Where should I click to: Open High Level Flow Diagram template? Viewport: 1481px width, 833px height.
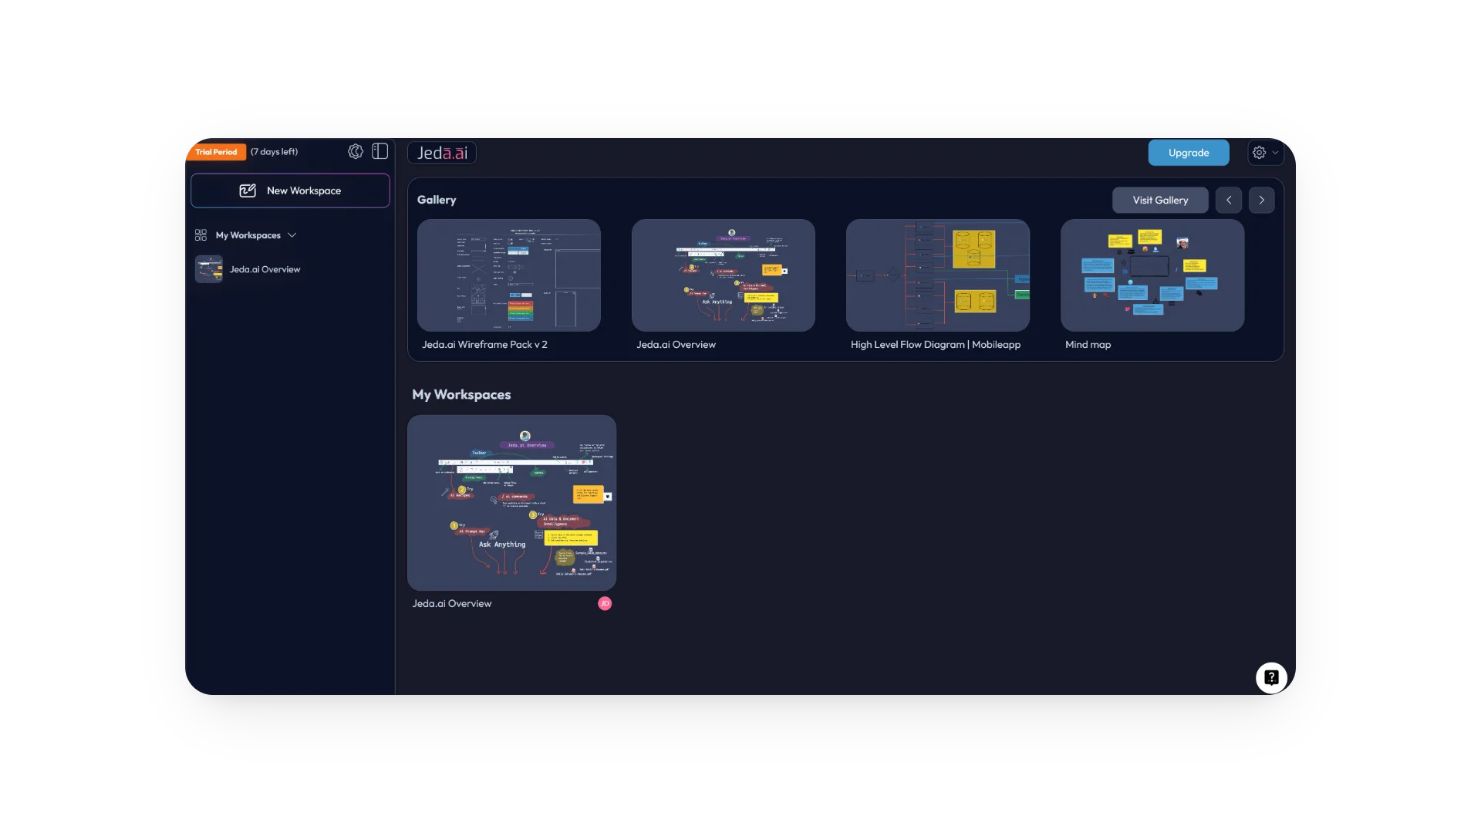coord(937,275)
